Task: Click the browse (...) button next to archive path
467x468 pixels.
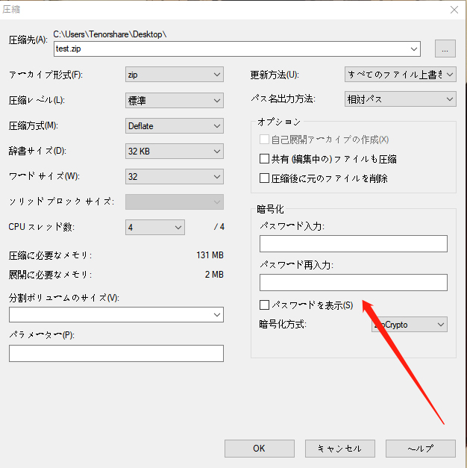Action: pyautogui.click(x=445, y=49)
